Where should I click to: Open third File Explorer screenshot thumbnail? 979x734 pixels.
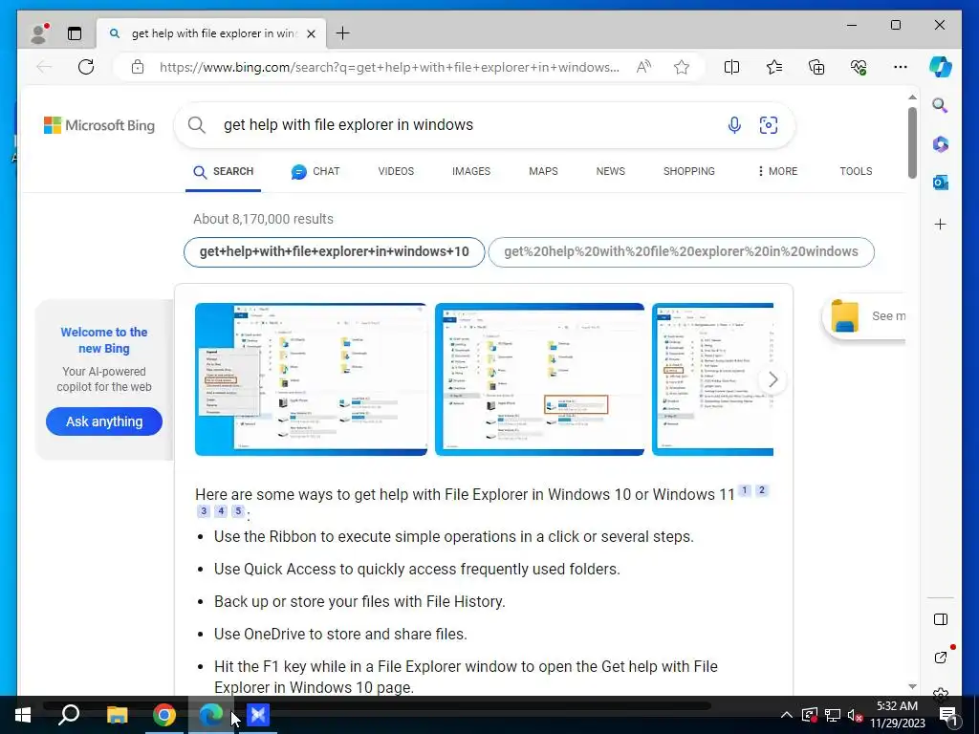pyautogui.click(x=712, y=378)
